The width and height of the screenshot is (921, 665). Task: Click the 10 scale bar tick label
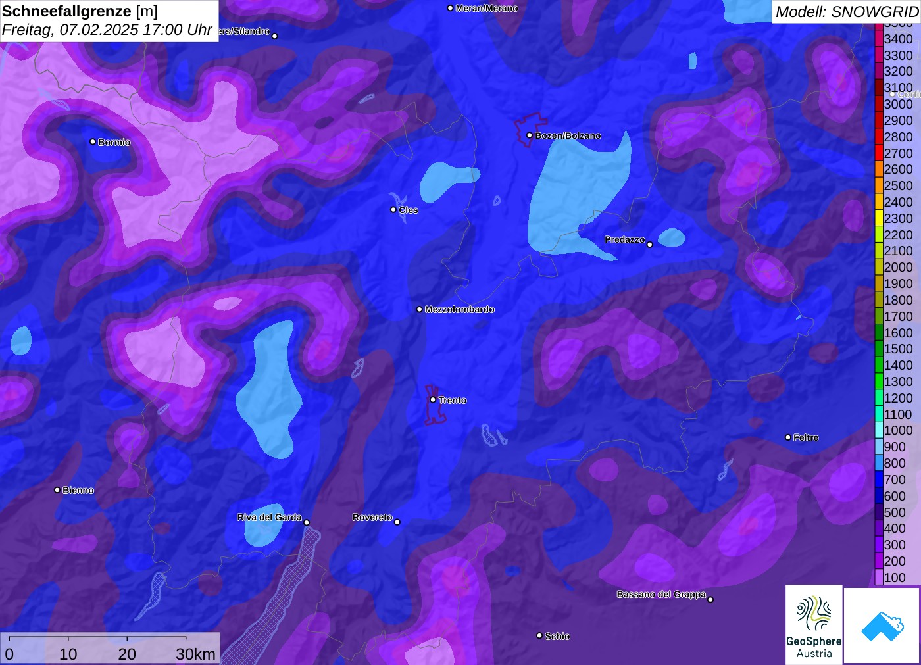(x=68, y=654)
